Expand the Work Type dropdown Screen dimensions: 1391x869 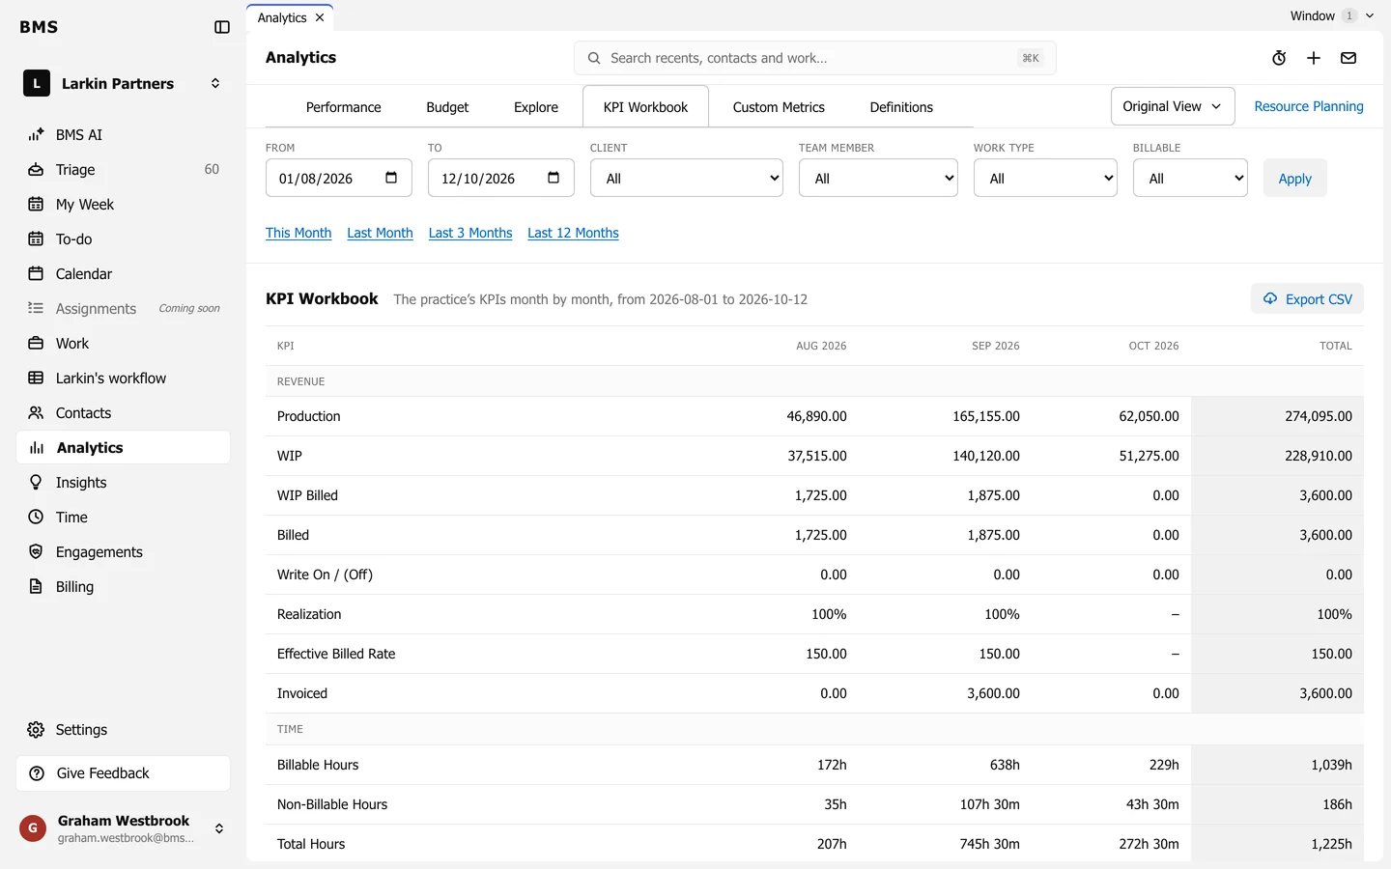(1045, 178)
